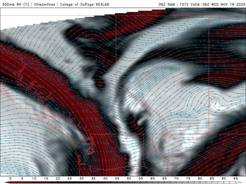The image size is (246, 184).
Task: Click the colorbar value 90 label
Action: click(224, 178)
